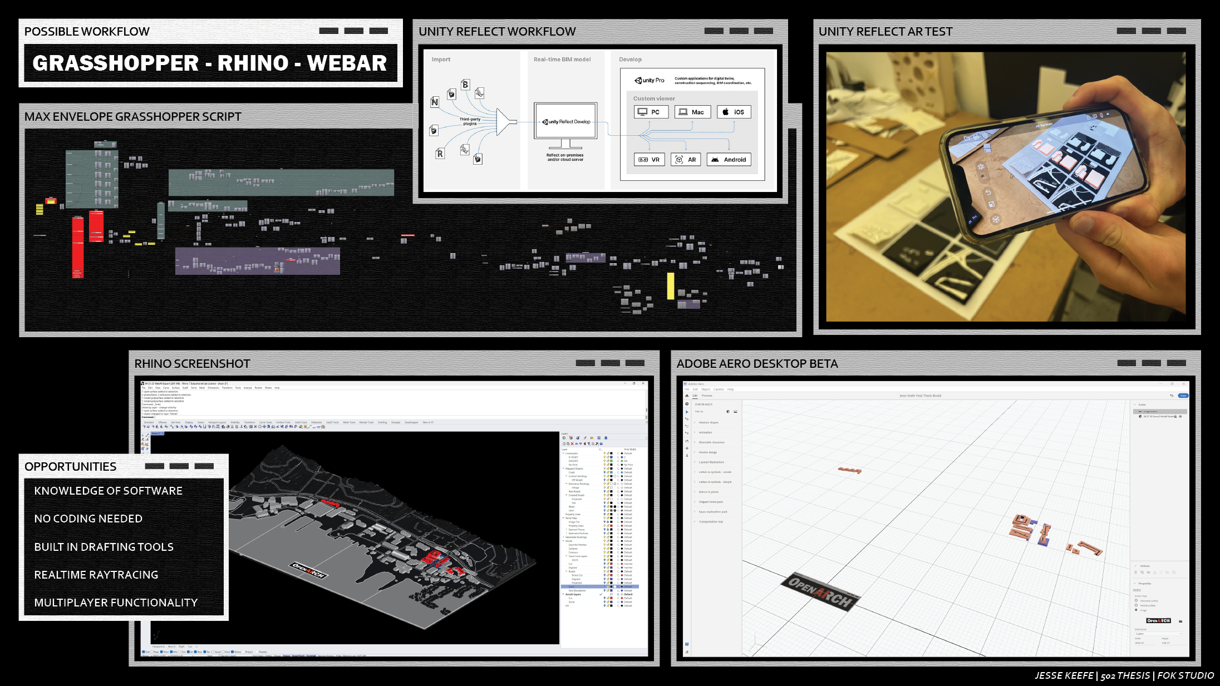Click the Aero download arrow tool icon
Screen dimensions: 1220x686
(687, 455)
